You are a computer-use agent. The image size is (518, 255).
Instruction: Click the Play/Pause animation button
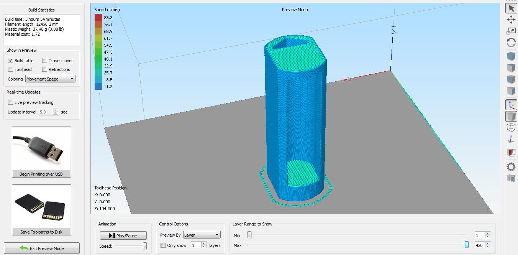pos(123,236)
